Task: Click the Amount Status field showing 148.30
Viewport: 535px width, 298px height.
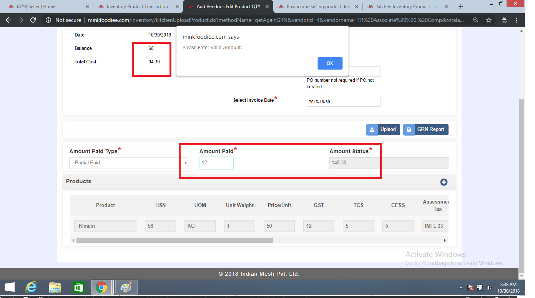Action: pyautogui.click(x=389, y=163)
